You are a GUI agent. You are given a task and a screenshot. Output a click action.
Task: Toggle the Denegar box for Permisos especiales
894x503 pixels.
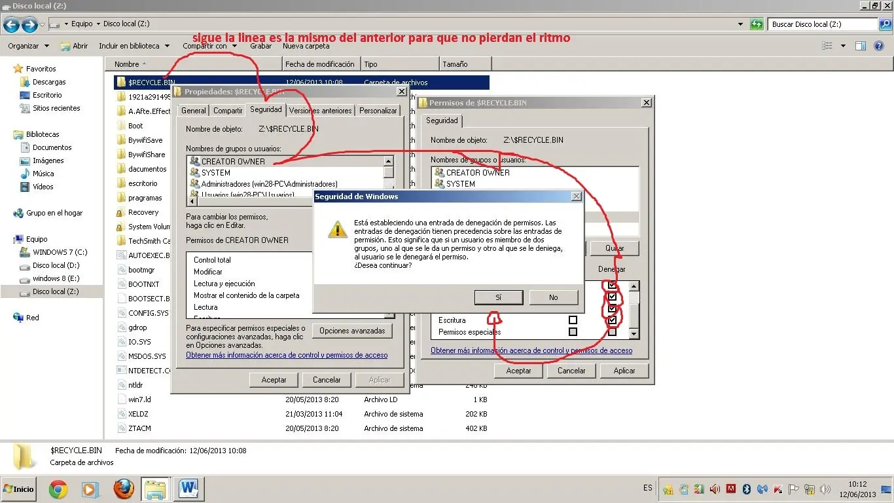(x=612, y=332)
